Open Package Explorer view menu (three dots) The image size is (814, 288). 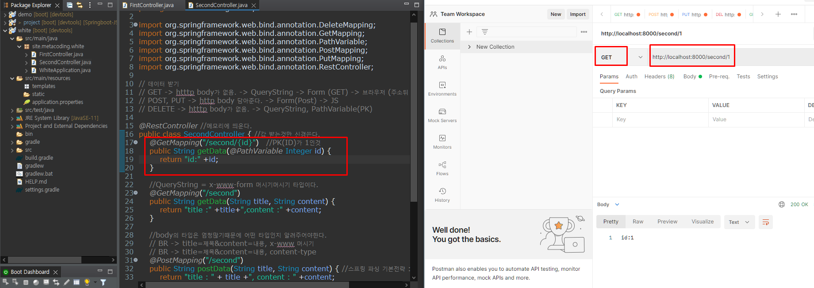(x=90, y=5)
